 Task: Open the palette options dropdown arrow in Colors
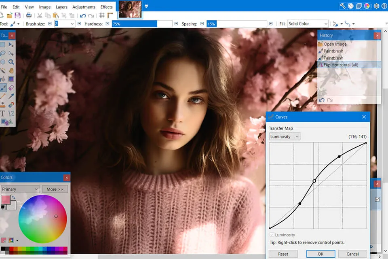coord(17,240)
